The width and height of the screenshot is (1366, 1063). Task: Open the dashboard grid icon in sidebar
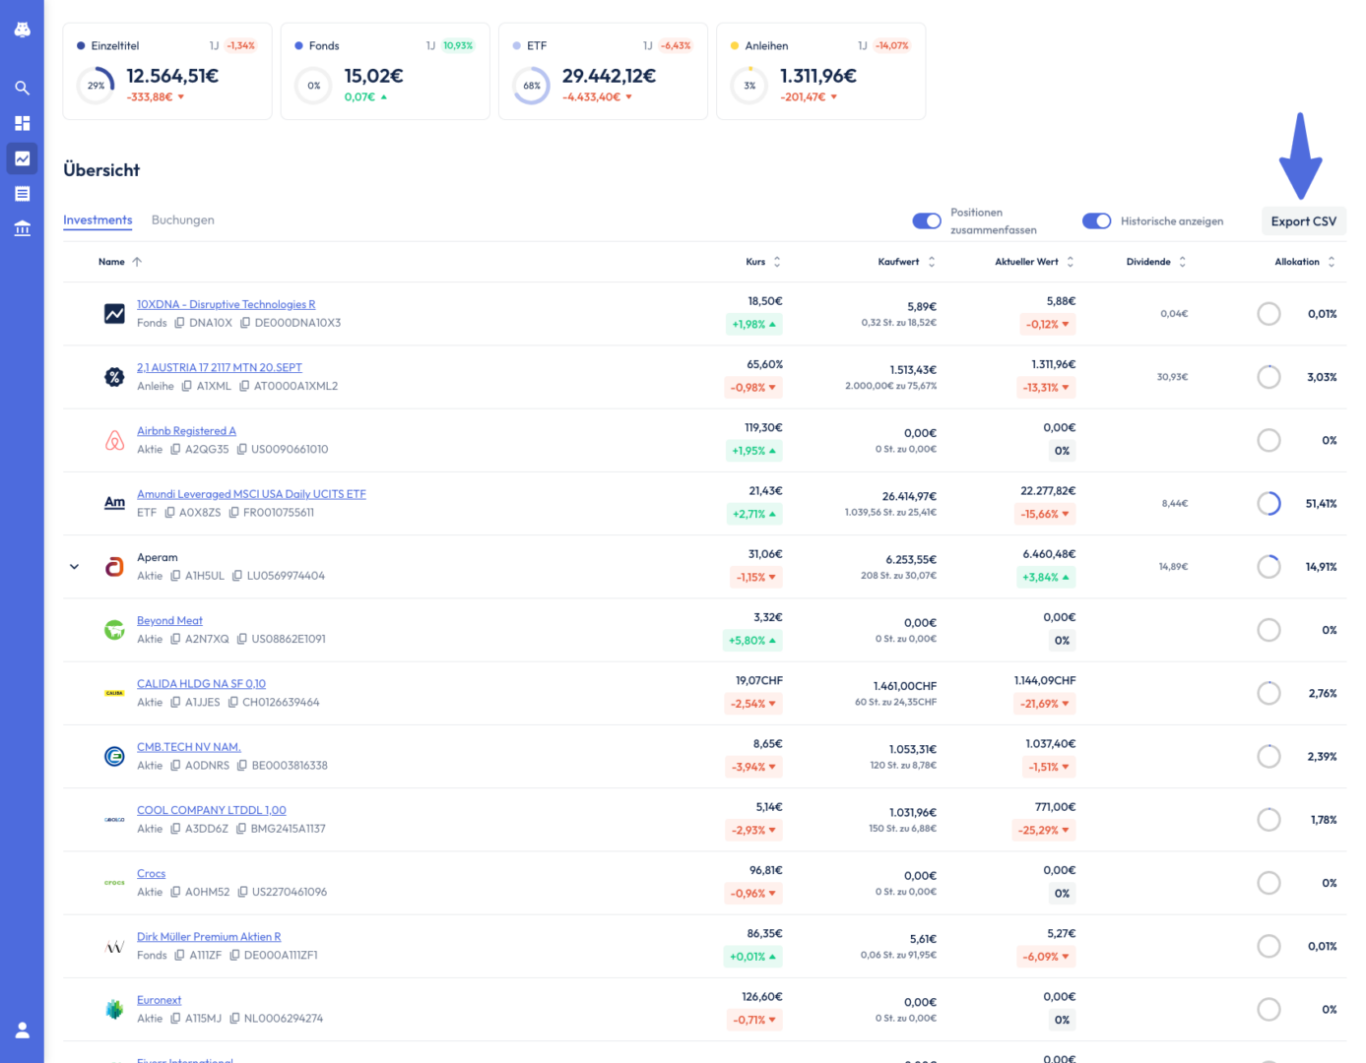[x=22, y=123]
